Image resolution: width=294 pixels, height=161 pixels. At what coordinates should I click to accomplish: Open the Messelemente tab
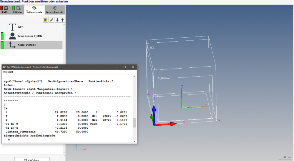tap(54, 10)
